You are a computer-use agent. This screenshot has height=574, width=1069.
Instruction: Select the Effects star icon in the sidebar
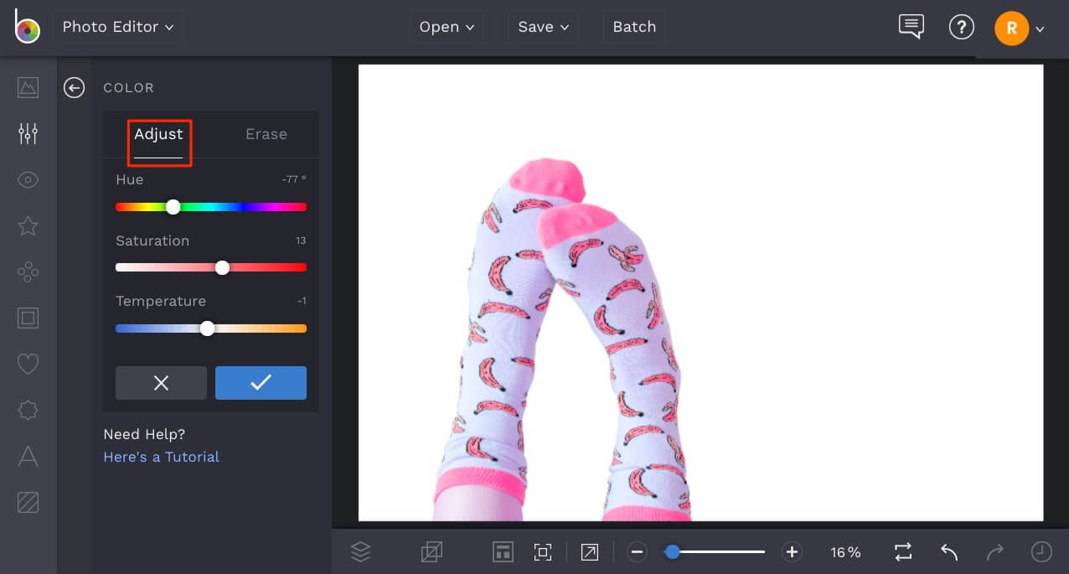tap(28, 226)
